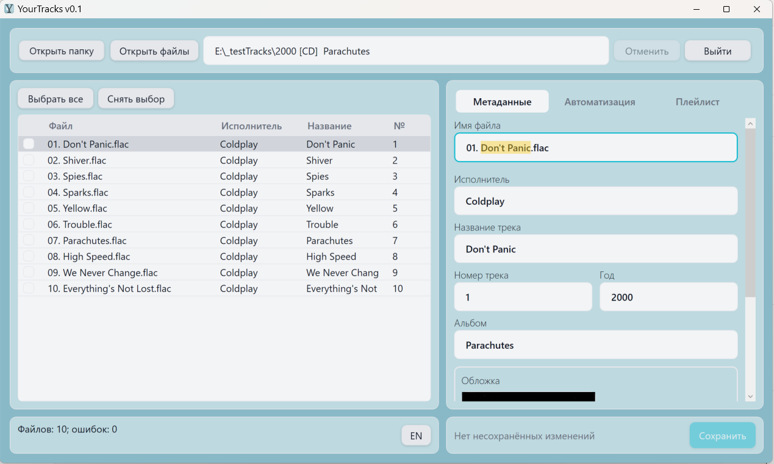Click the Год field showing 2000
This screenshot has width=774, height=464.
[x=668, y=297]
